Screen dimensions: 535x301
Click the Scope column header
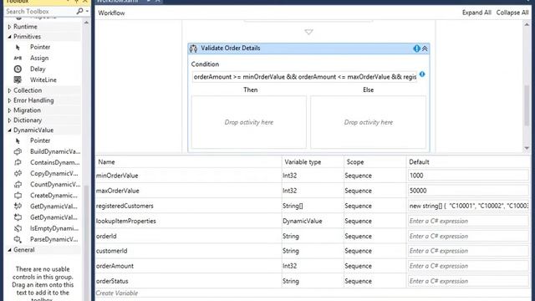[355, 162]
